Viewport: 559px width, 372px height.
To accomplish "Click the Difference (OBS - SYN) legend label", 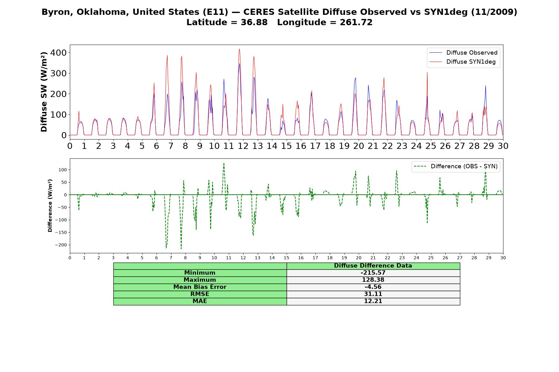I will tap(464, 166).
